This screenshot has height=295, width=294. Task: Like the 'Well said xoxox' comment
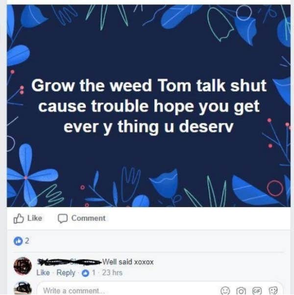coord(43,273)
